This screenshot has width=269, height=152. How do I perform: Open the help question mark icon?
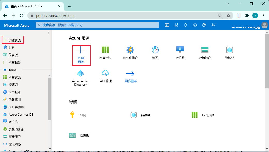(x=204, y=25)
